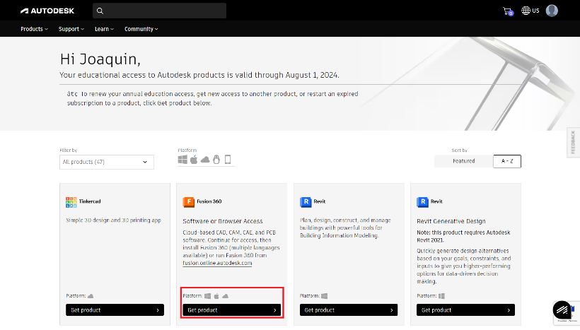The image size is (580, 330).
Task: Click Software or Browser Access heading
Action: click(222, 221)
